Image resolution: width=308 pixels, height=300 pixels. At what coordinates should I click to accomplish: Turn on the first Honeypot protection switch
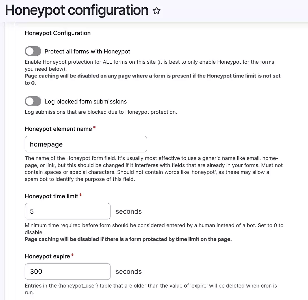[33, 51]
